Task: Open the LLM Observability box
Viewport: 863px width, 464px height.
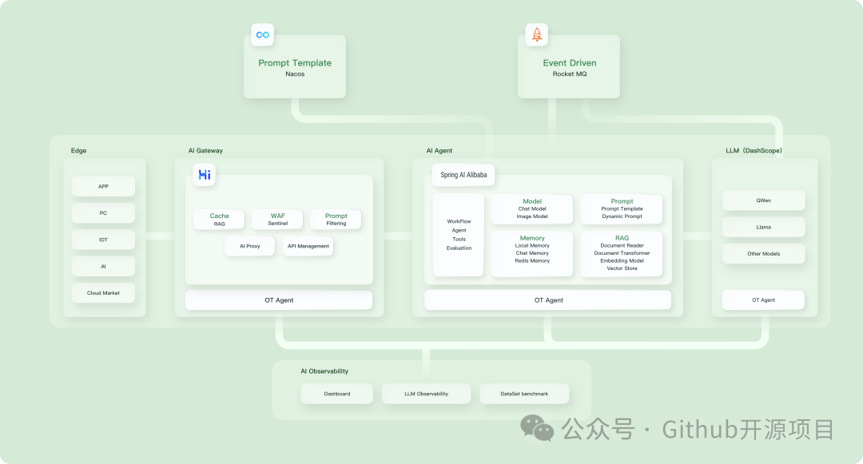Action: click(x=427, y=394)
